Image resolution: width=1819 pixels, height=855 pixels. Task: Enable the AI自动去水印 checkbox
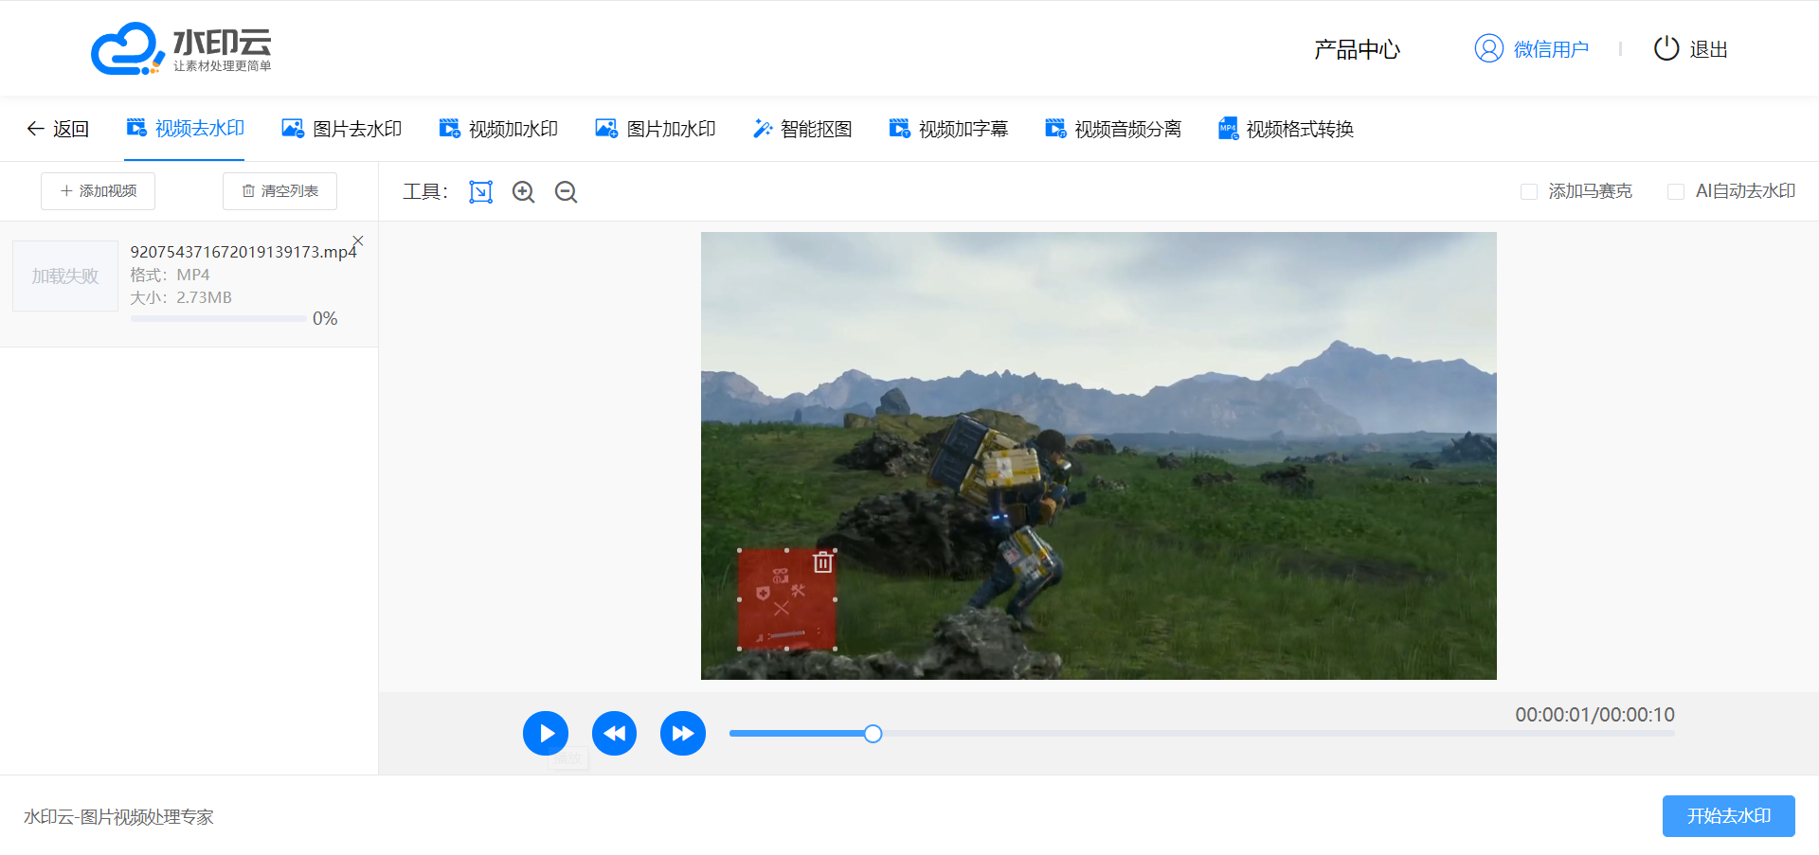coord(1676,191)
